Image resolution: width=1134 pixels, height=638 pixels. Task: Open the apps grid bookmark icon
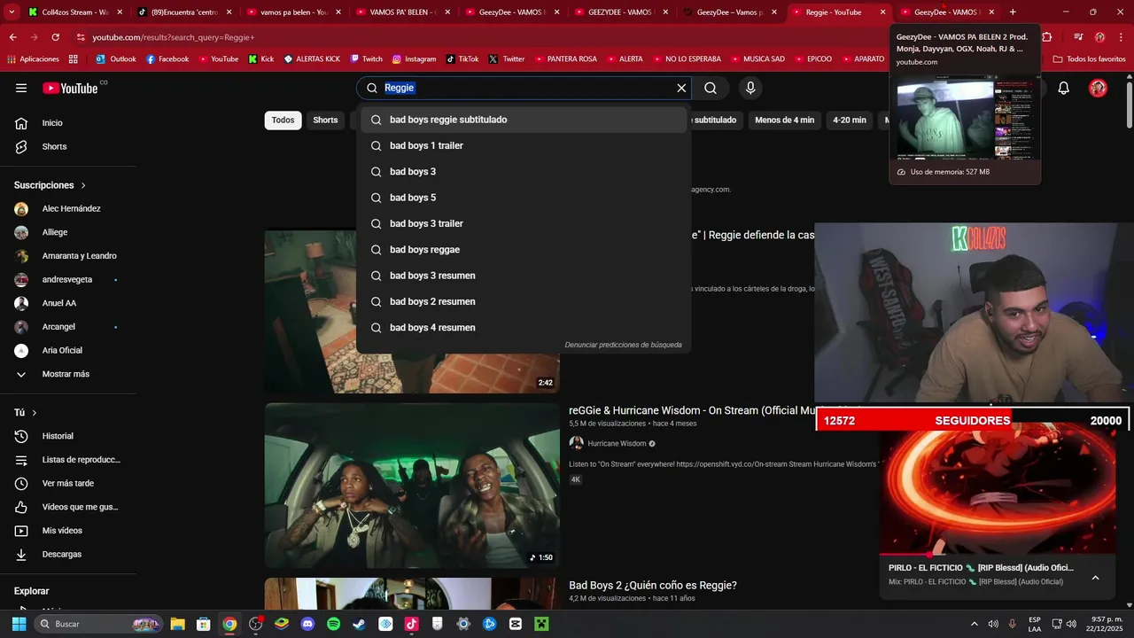(73, 59)
